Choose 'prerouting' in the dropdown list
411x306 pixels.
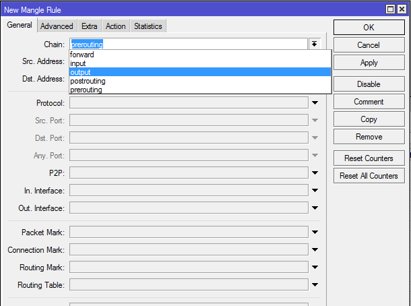[x=86, y=90]
